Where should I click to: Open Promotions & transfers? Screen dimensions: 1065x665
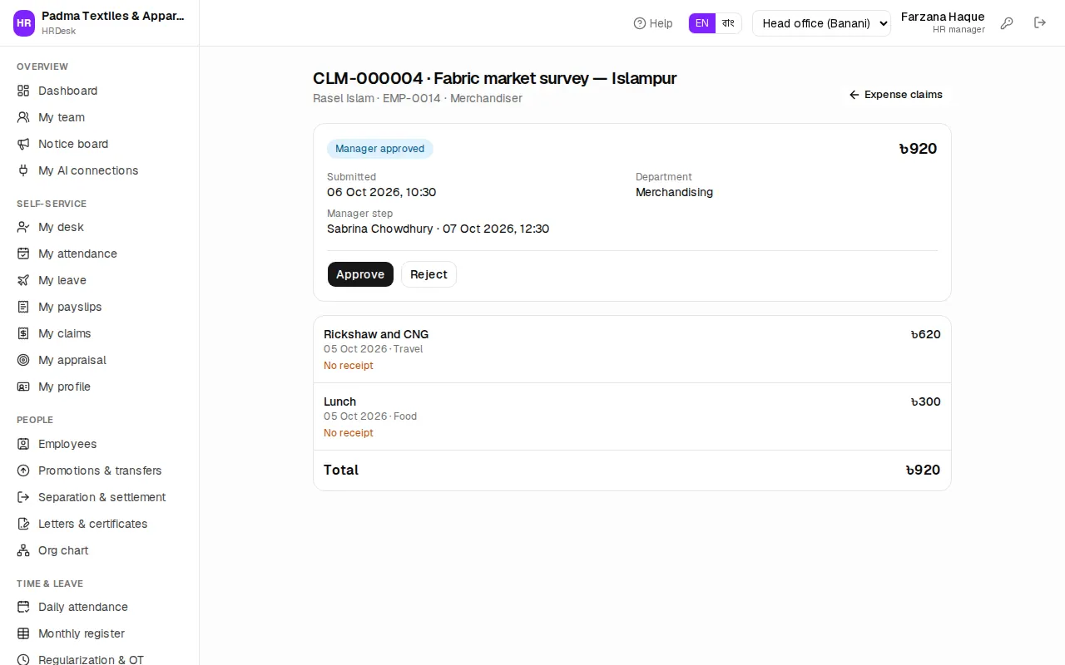click(x=100, y=470)
